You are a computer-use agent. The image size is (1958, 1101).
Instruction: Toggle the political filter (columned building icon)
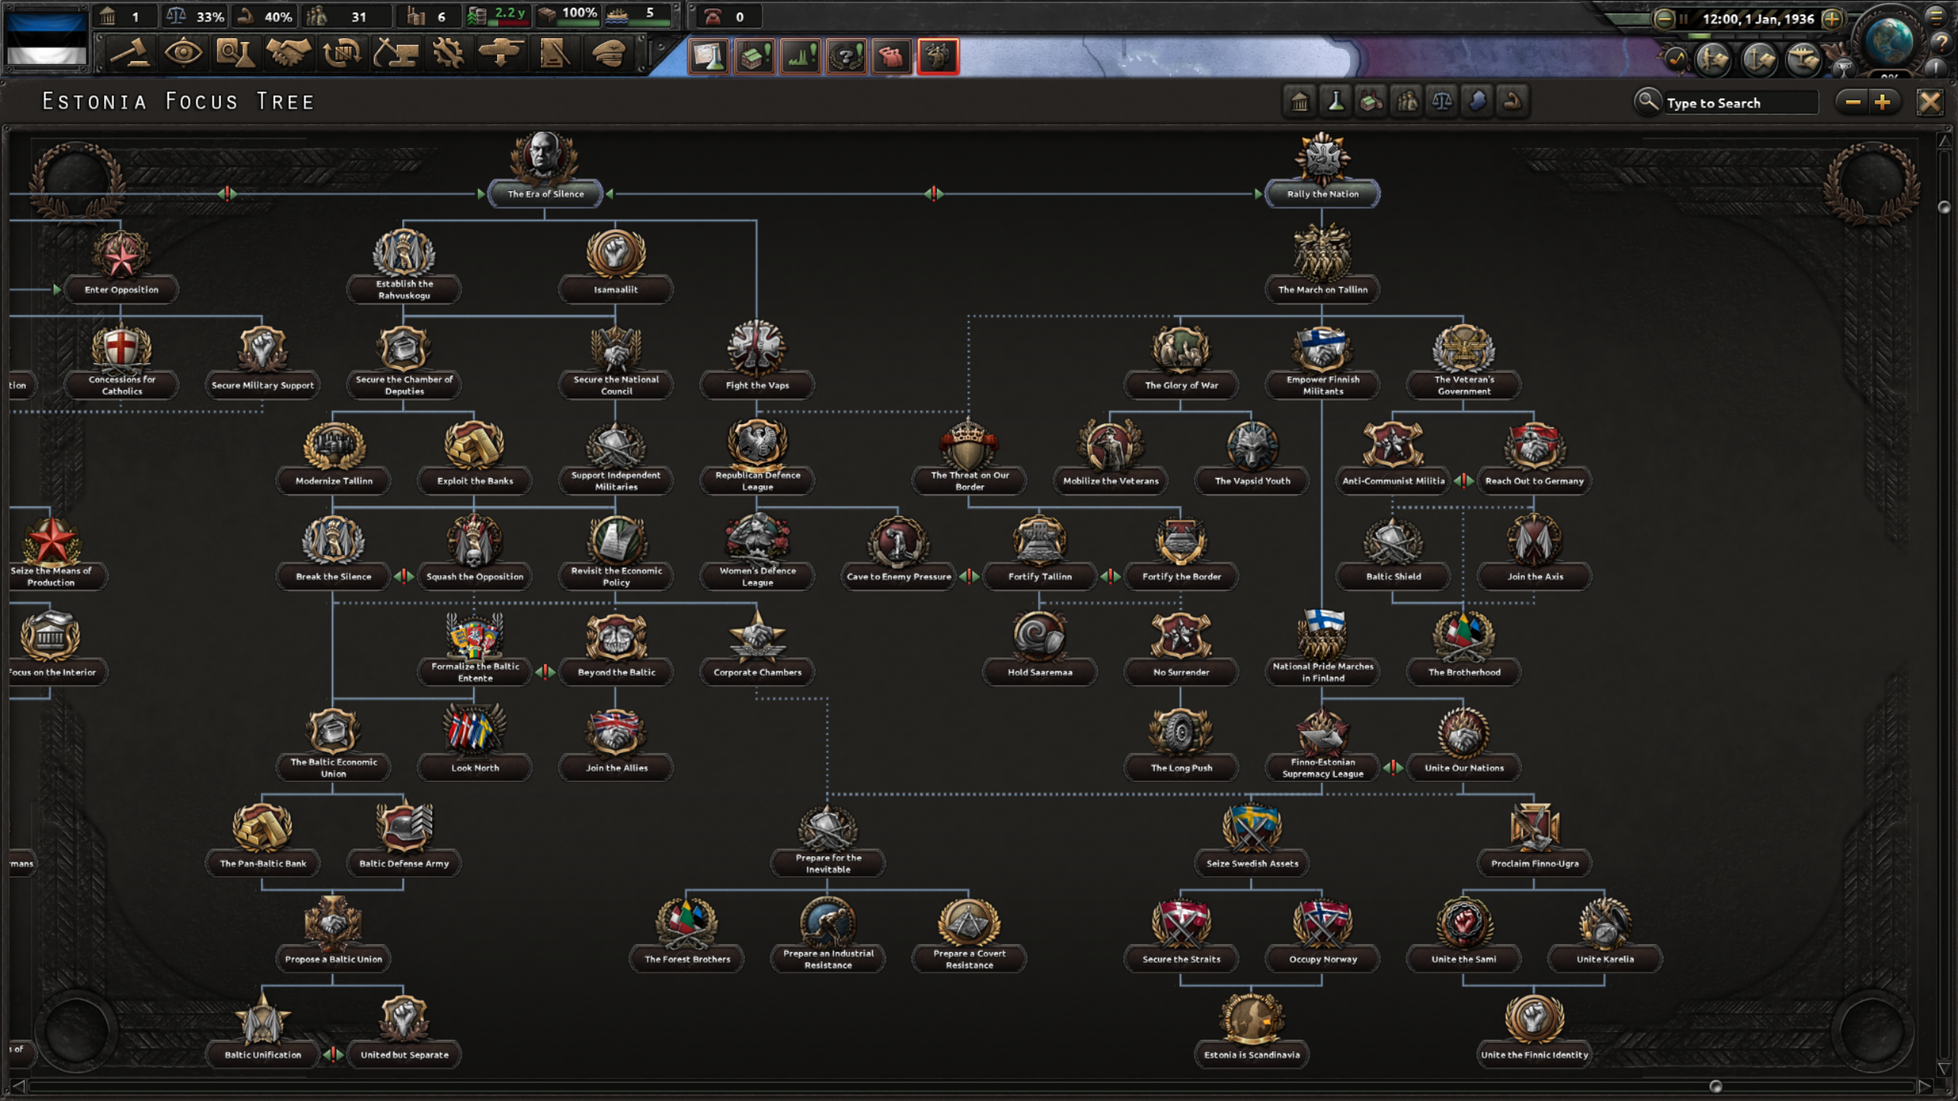tap(1299, 102)
